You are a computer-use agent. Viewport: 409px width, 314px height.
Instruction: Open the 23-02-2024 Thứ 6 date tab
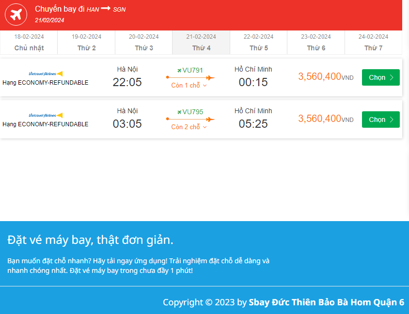coord(316,43)
